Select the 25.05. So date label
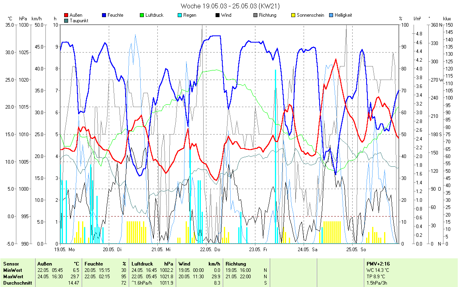 (355, 250)
